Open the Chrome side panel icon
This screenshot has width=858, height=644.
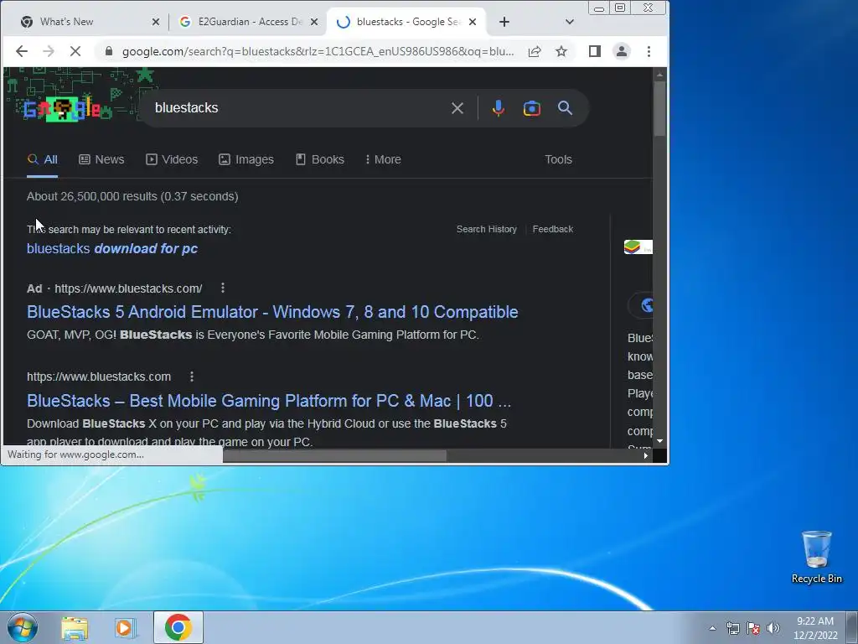[595, 51]
